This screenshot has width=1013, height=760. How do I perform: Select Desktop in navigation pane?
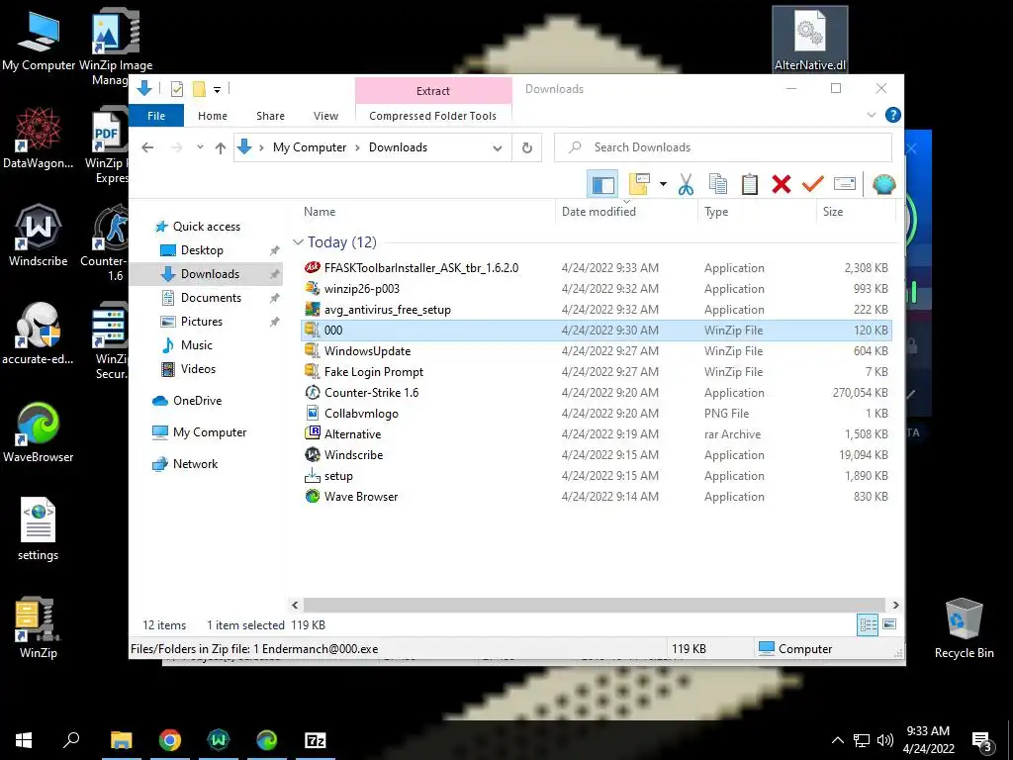click(x=202, y=250)
